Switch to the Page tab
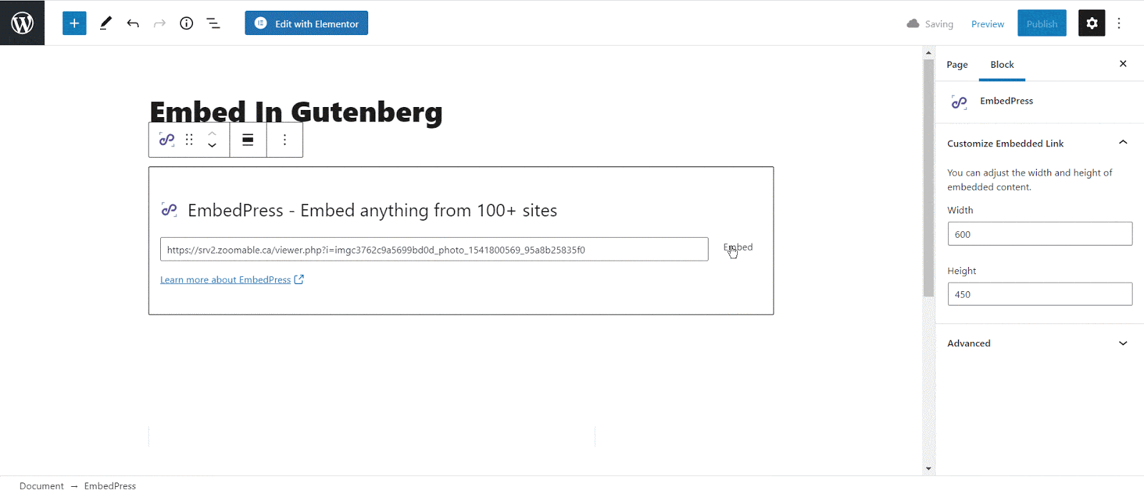Image resolution: width=1144 pixels, height=494 pixels. tap(957, 64)
